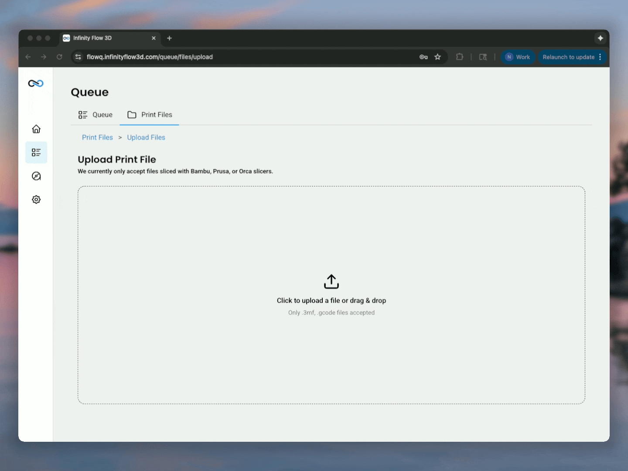Follow the Upload Files breadcrumb link

146,137
